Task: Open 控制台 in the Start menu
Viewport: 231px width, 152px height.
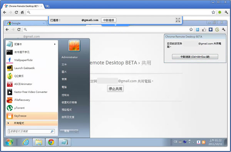Action: (x=65, y=95)
